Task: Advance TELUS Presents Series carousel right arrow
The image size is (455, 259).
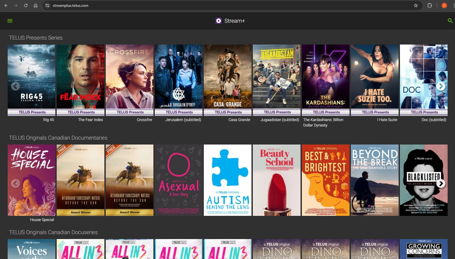Action: click(441, 86)
